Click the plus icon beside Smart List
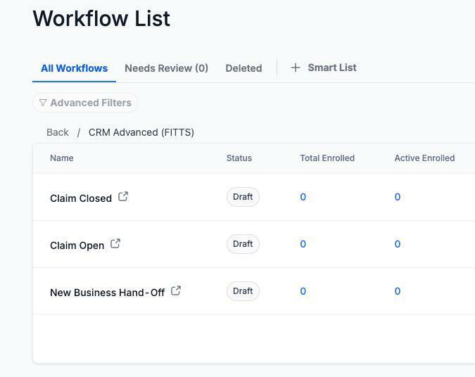This screenshot has width=475, height=377. 295,68
